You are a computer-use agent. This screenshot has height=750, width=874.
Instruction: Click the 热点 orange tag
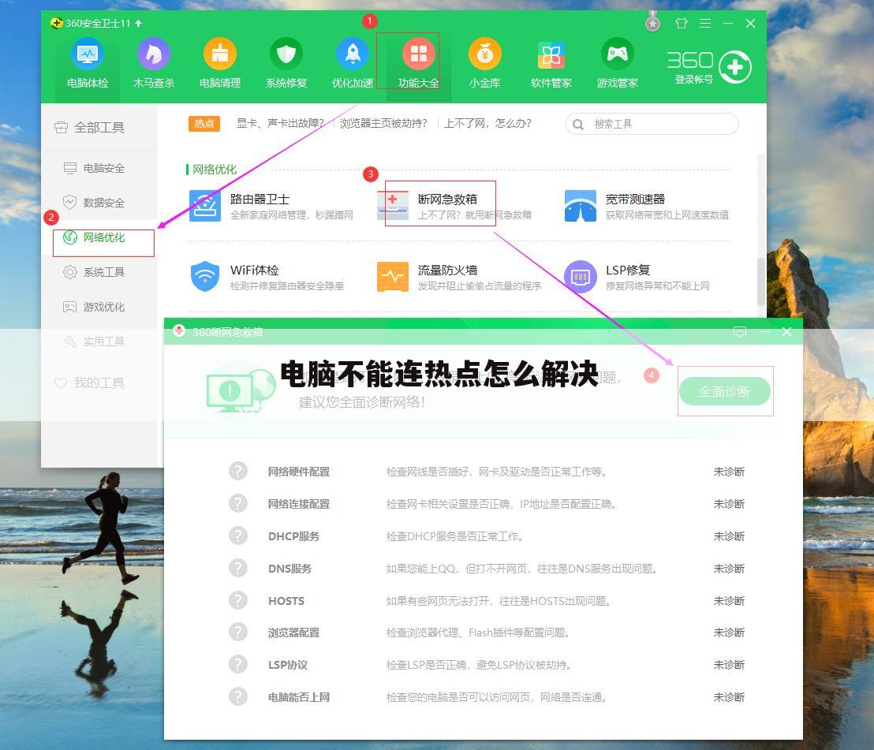tap(204, 124)
